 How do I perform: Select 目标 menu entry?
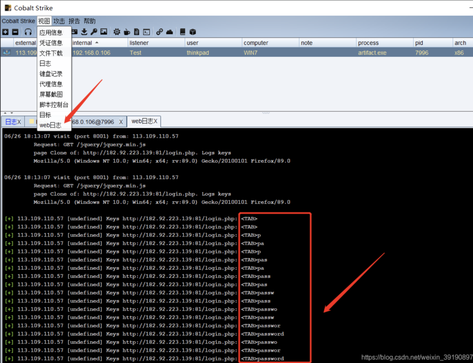click(x=45, y=115)
